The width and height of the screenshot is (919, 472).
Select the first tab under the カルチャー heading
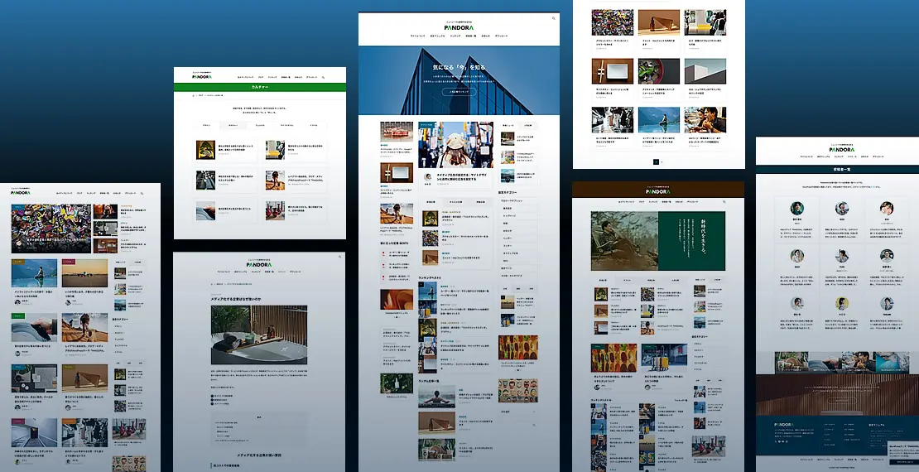(x=205, y=126)
